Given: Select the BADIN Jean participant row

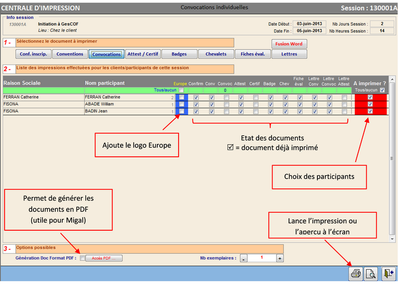Looking at the screenshot, I should [x=99, y=111].
